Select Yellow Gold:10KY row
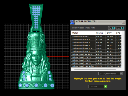The image size is (128, 96). (96, 39)
